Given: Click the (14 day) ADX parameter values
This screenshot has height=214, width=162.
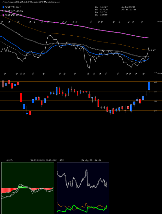Looking at the screenshot, I should coord(91,160).
